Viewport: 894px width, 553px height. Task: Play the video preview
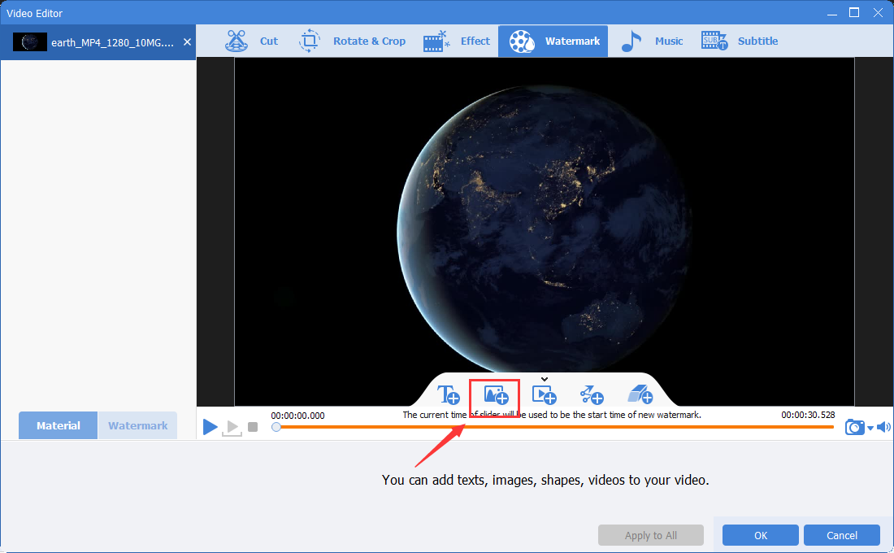[210, 426]
